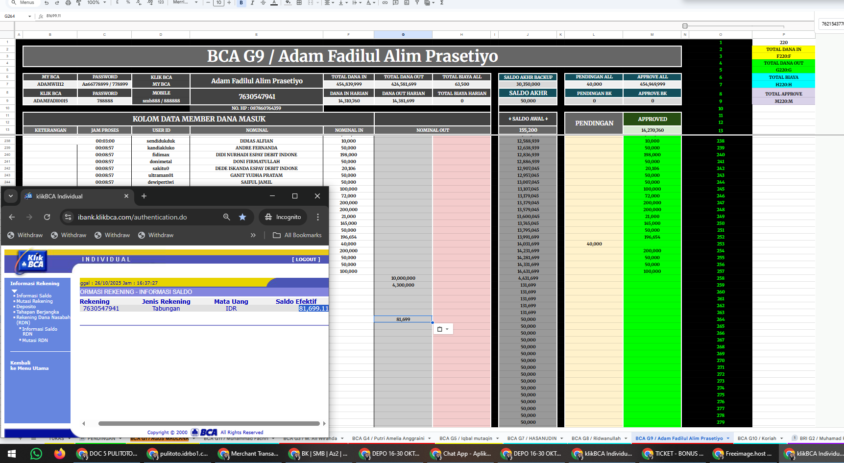Format cells as percent
Image resolution: width=844 pixels, height=463 pixels.
(128, 2)
